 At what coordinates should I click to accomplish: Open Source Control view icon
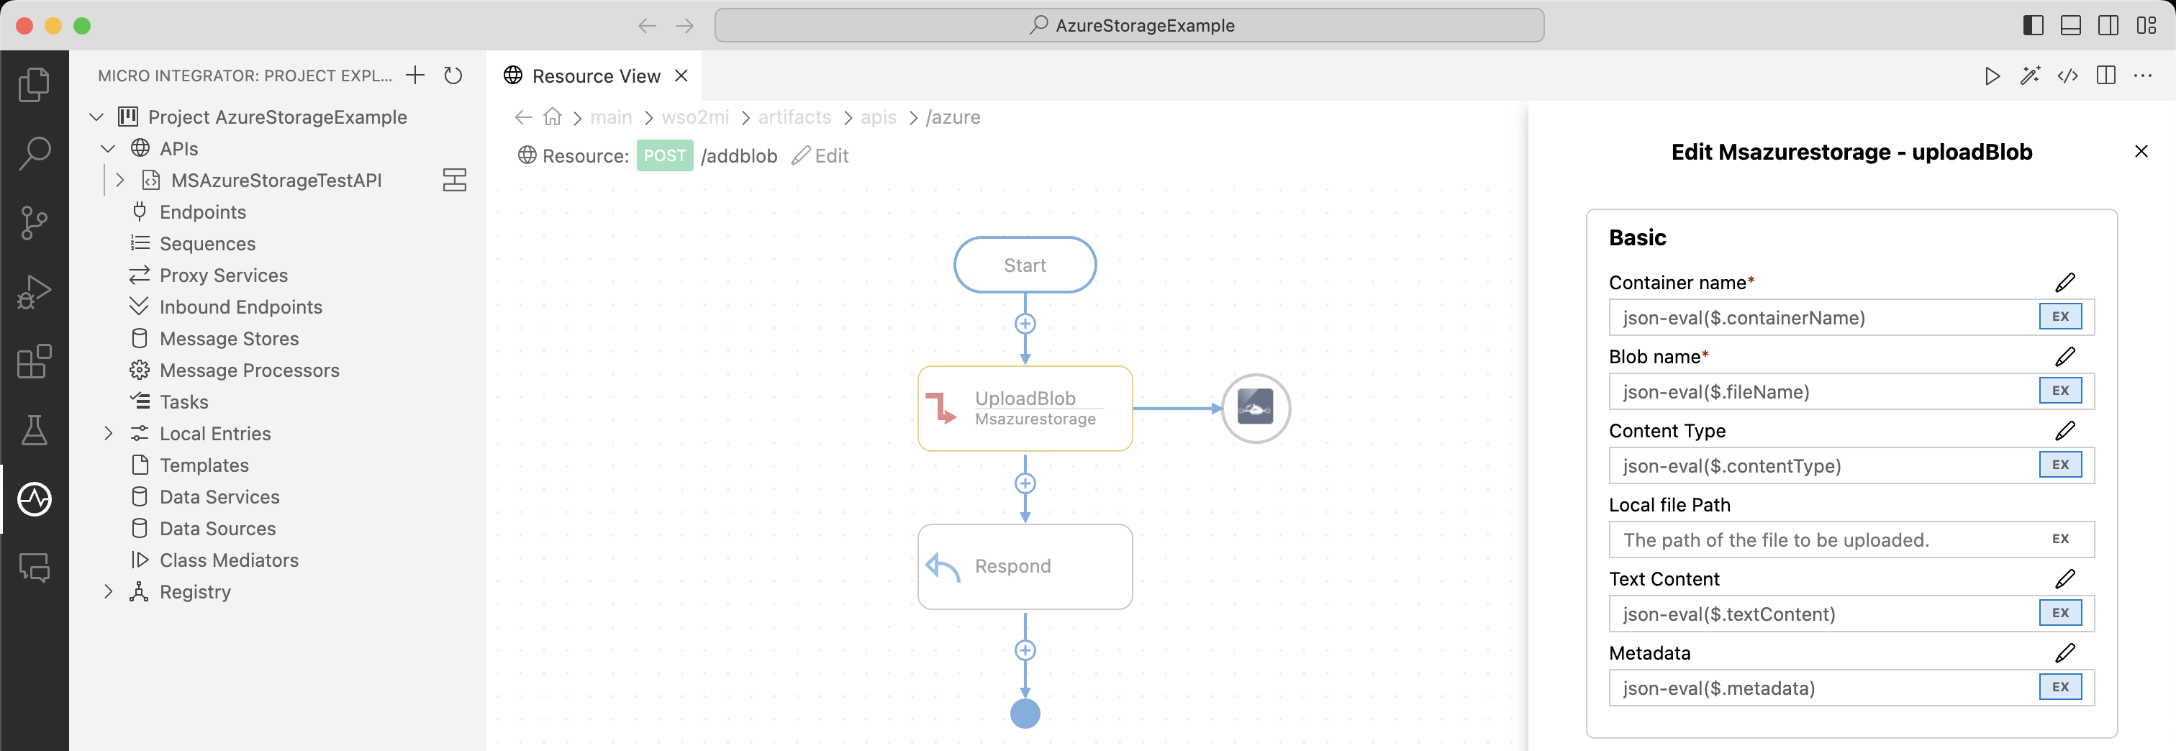34,222
